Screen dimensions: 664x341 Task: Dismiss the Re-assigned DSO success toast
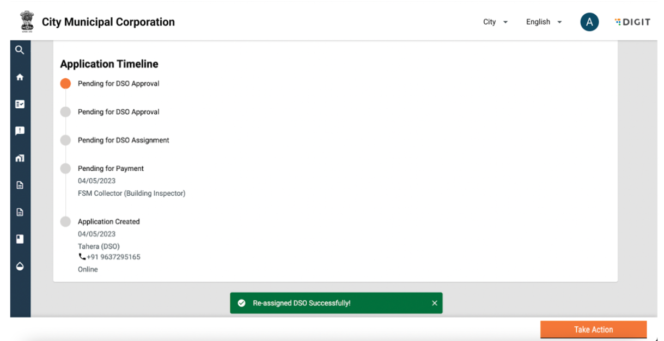coord(434,303)
